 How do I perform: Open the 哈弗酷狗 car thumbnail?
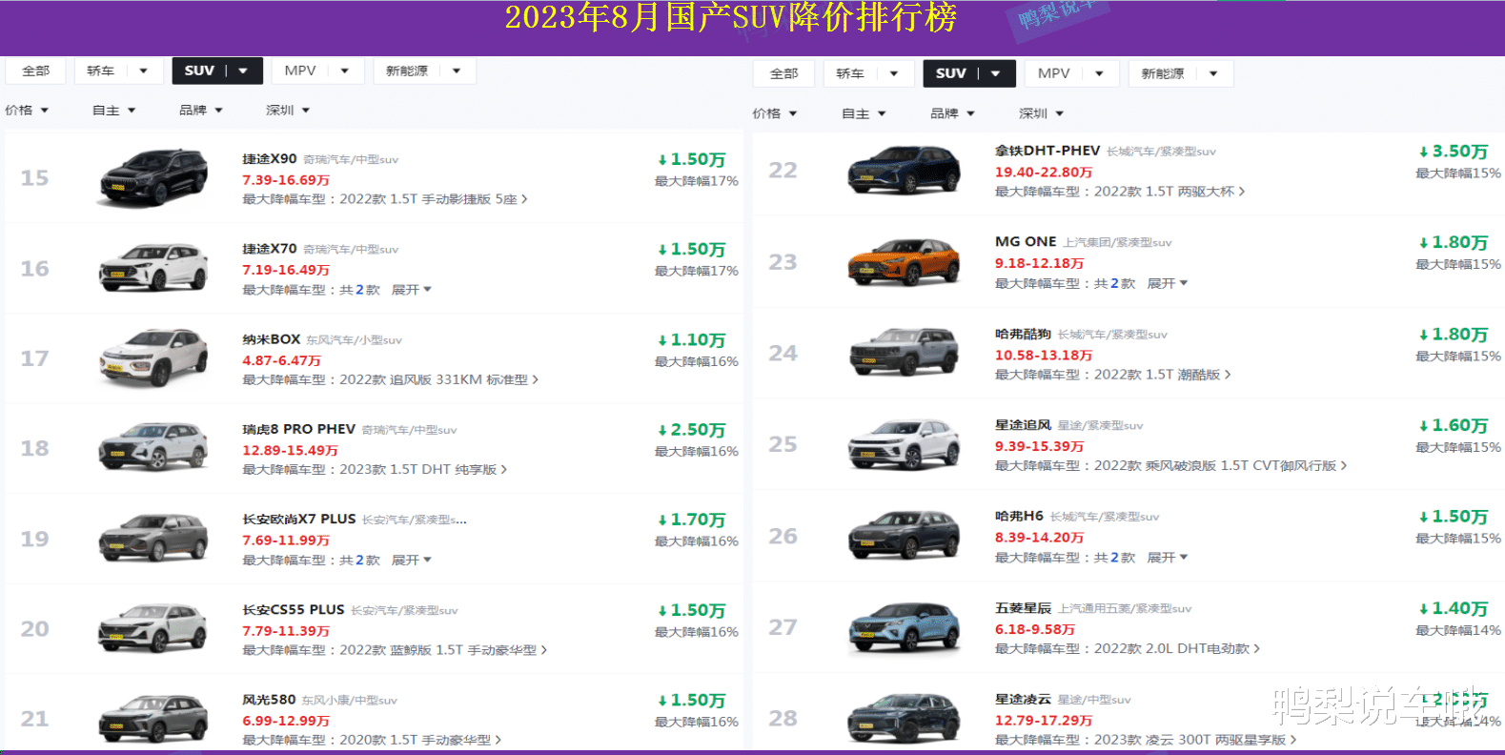[904, 352]
